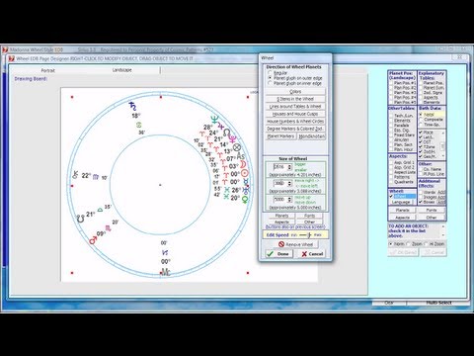Viewport: 474px width, 356px height.
Task: Switch to the Landscape tab
Action: [121, 70]
